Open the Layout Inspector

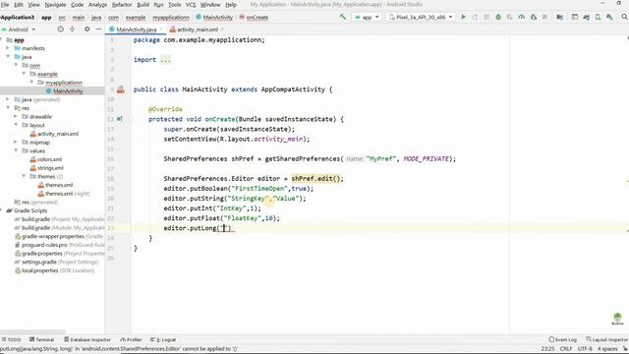(607, 339)
